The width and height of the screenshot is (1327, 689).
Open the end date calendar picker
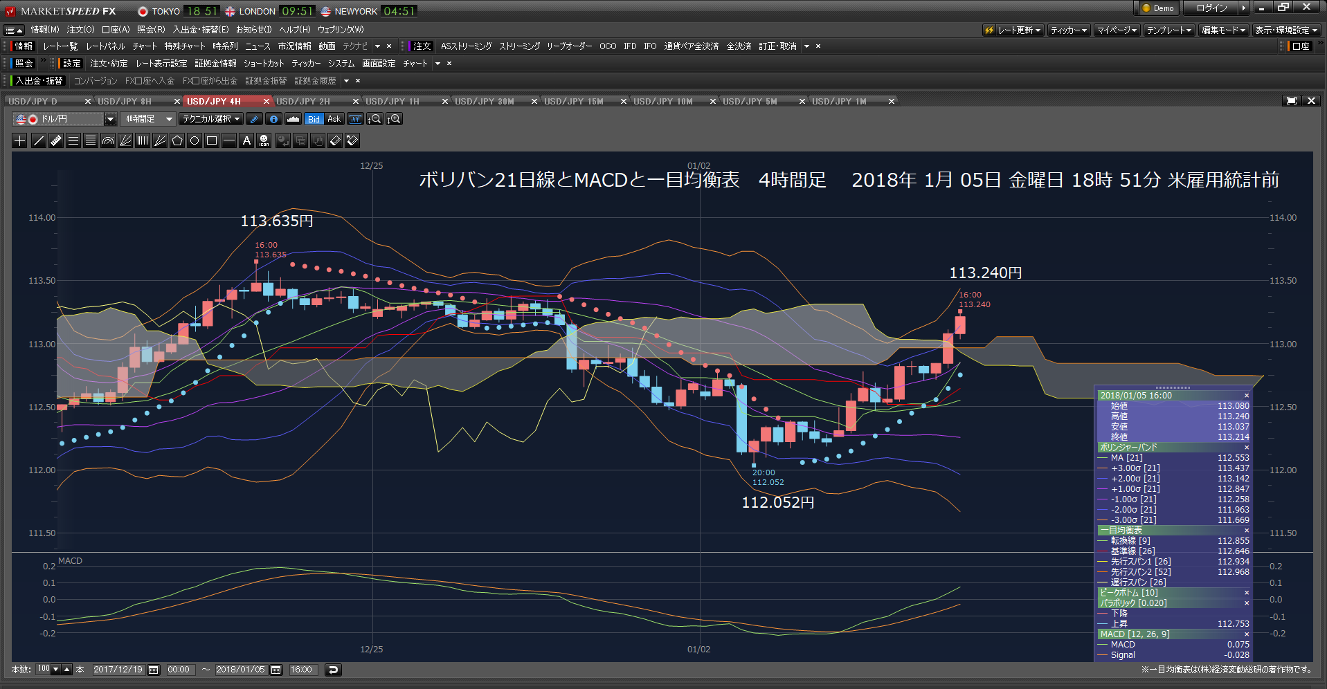click(x=276, y=670)
